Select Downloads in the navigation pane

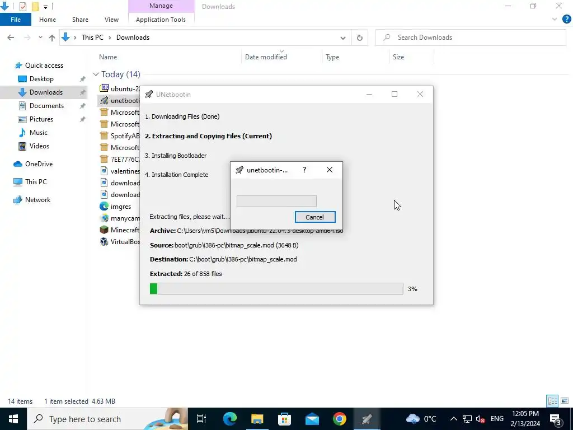pyautogui.click(x=46, y=92)
